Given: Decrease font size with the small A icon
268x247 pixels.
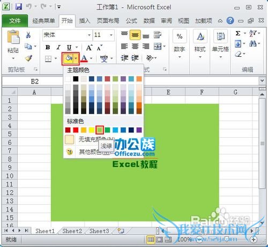Looking at the screenshot, I should 100,48.
